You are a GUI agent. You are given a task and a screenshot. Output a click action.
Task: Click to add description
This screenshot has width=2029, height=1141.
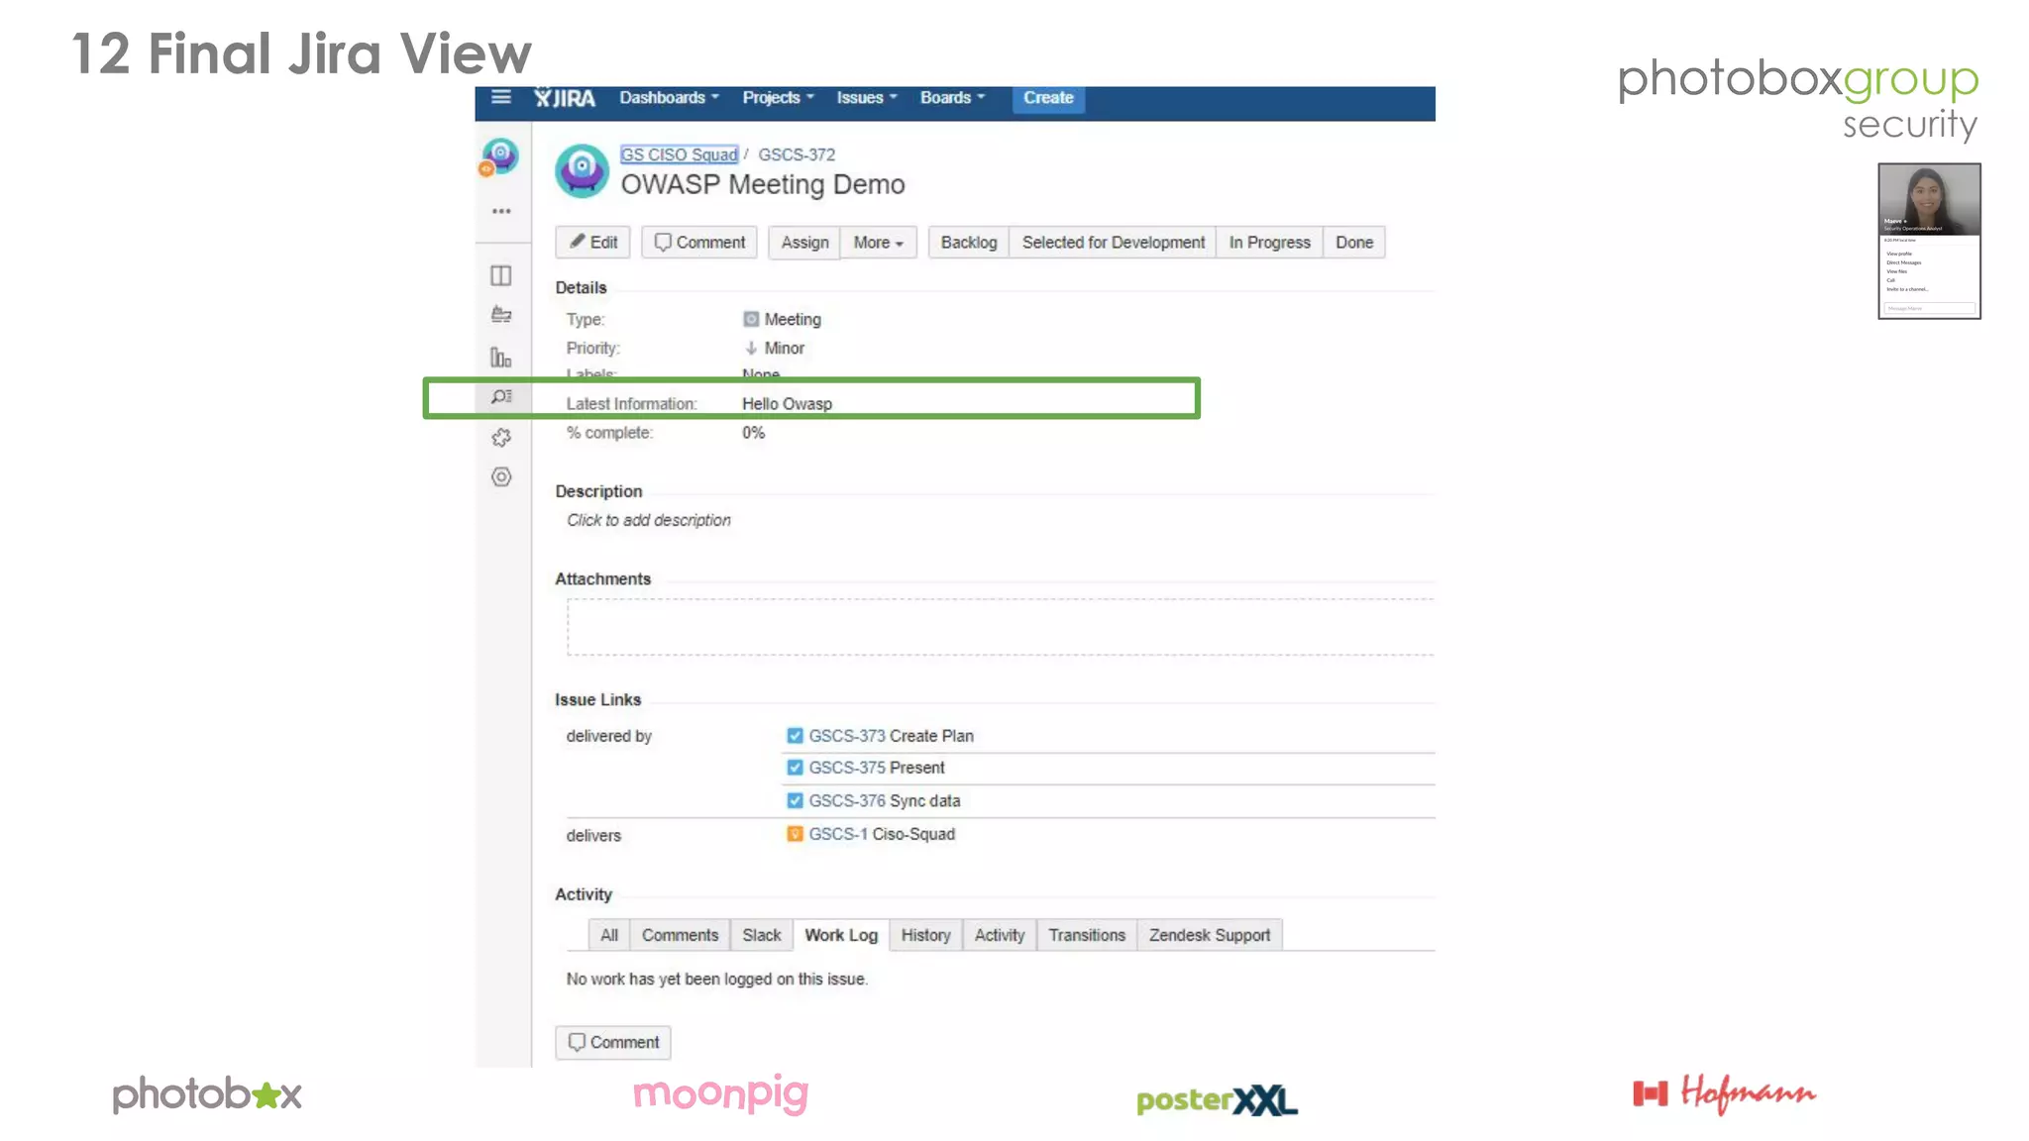(x=649, y=520)
